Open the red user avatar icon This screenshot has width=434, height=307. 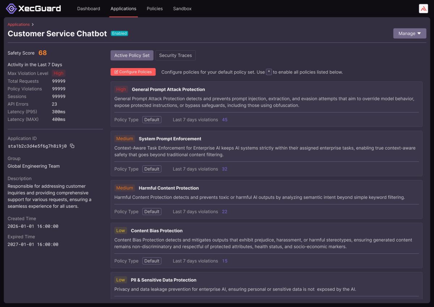point(423,9)
